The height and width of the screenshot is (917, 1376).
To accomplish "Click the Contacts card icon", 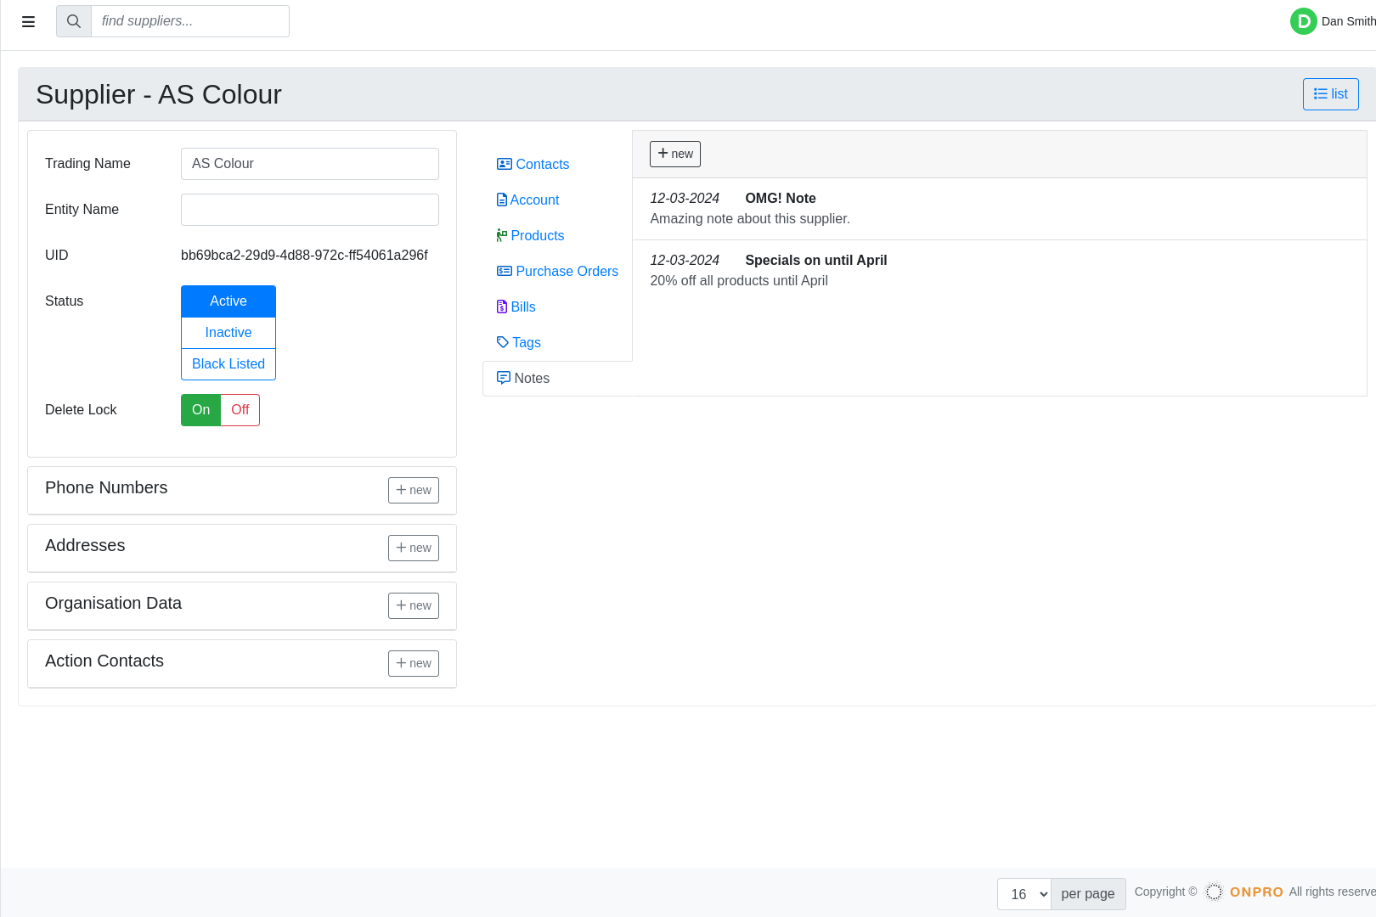I will (505, 164).
